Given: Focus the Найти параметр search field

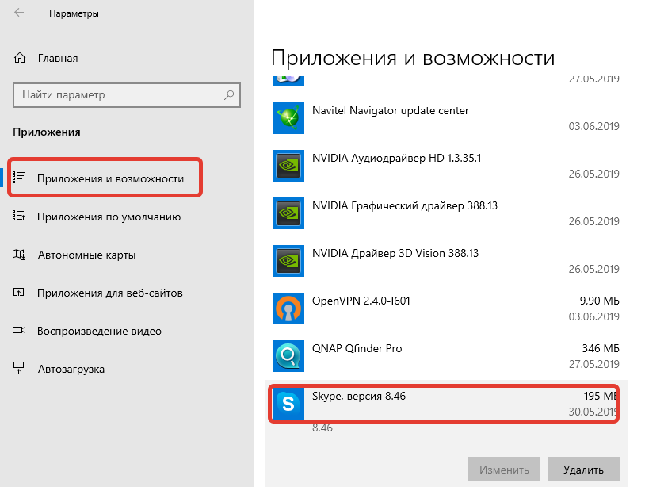Looking at the screenshot, I should pos(127,95).
